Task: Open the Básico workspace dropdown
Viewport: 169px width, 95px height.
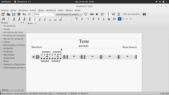Action: click(x=11, y=90)
